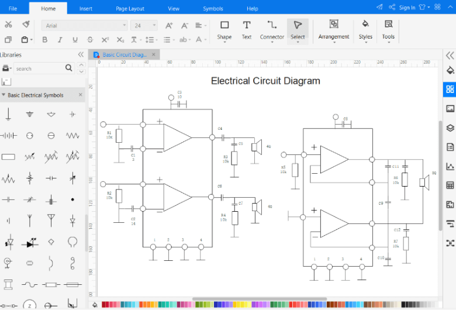Switch to the Page Layout tab
The height and width of the screenshot is (310, 456).
[130, 8]
